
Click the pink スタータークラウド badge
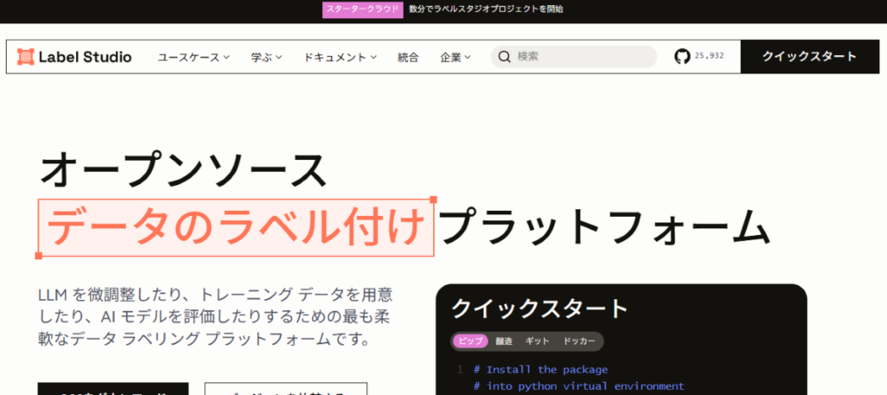(362, 10)
